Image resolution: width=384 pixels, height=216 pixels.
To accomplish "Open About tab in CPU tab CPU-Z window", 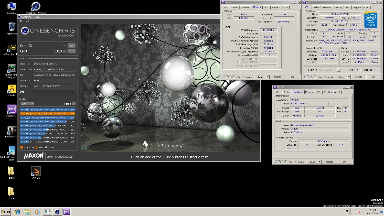I will [x=366, y=7].
